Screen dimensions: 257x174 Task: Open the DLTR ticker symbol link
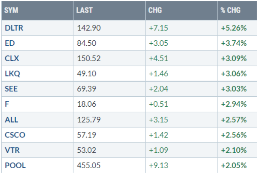click(14, 28)
